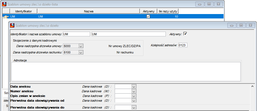Click the app icon in the Szablon umowy zlec.\o dzieło window title bar
This screenshot has width=257, height=111.
tap(12, 25)
